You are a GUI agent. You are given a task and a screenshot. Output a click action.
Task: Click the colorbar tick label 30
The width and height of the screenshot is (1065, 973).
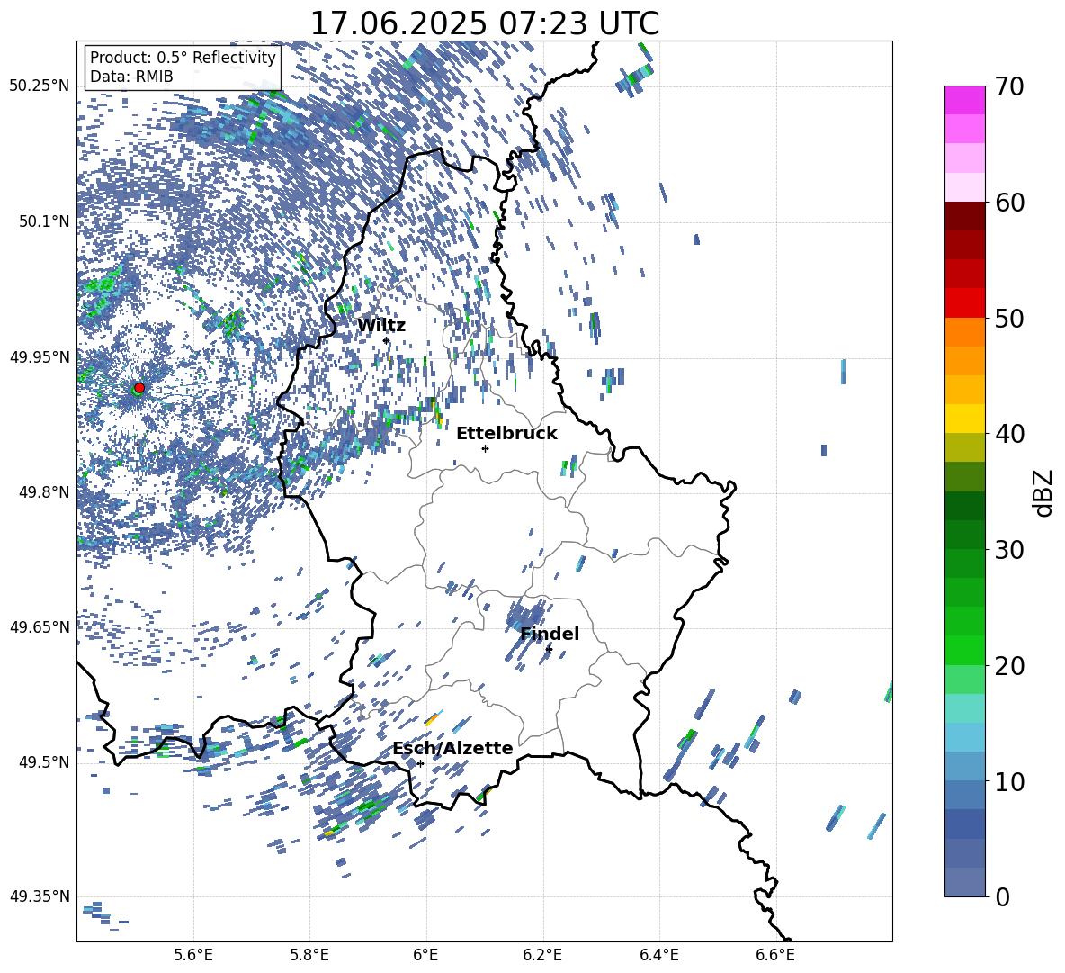coord(1009,550)
